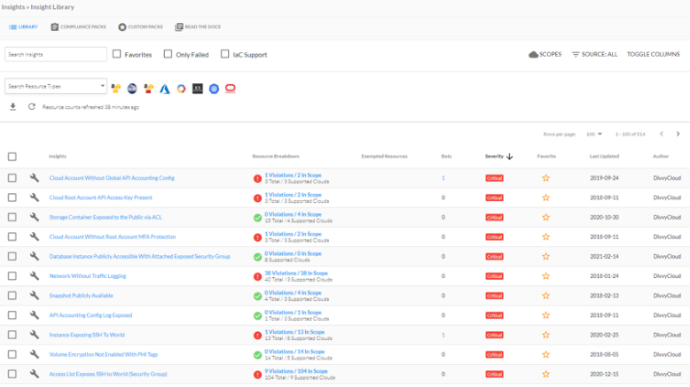Filter by the Oracle Cloud red icon

tap(230, 89)
